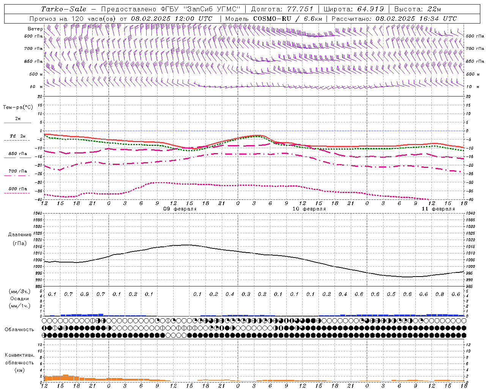Screen dimensions: 486x389
Task: Click the '10 февраля' date label
Action: pyautogui.click(x=309, y=209)
